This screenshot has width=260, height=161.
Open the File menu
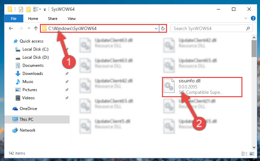14,19
